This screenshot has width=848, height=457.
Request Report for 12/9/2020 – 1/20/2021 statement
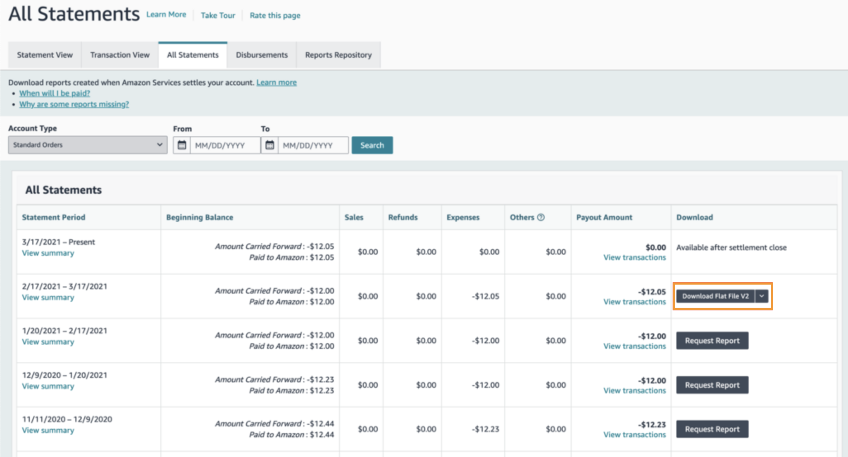click(712, 385)
